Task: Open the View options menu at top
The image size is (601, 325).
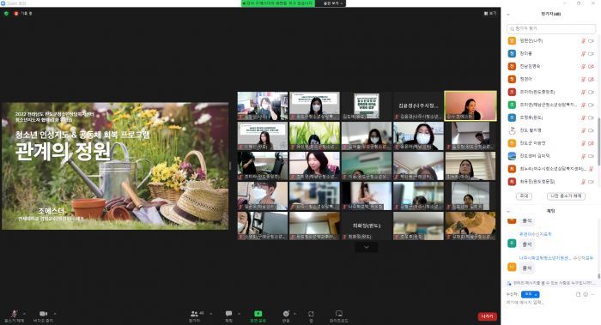Action: coord(490,14)
